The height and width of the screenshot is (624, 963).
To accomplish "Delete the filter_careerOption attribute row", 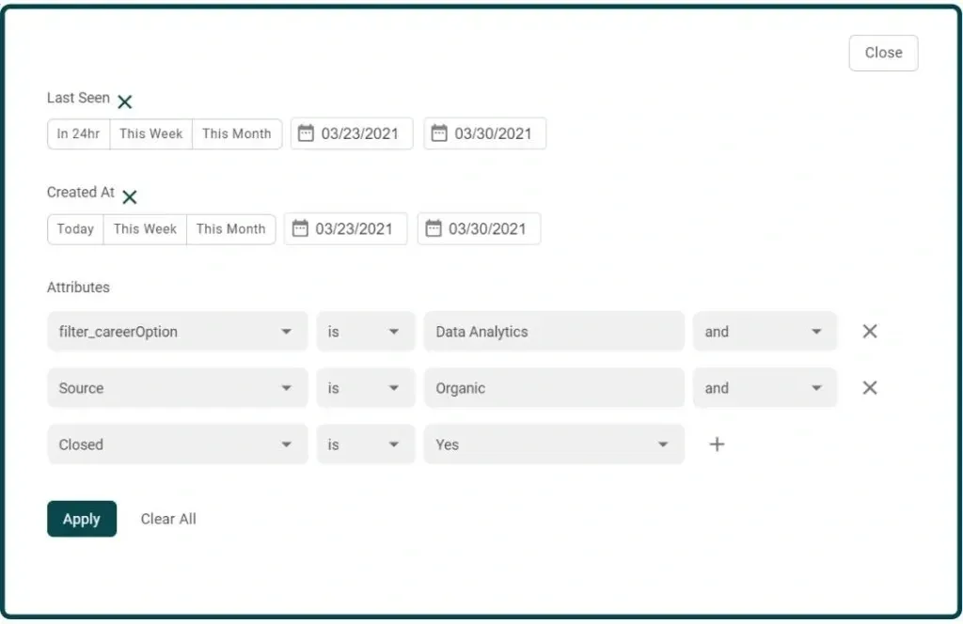I will pyautogui.click(x=869, y=331).
